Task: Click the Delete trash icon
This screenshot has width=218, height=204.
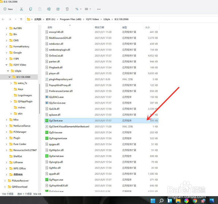Action: pyautogui.click(x=67, y=9)
